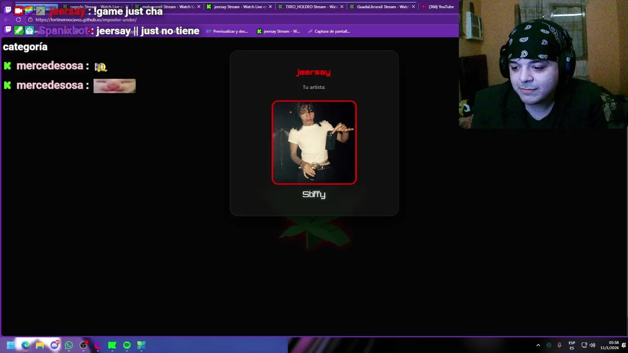This screenshot has height=353, width=628.
Task: Click the microphone tray icon
Action: 559,345
